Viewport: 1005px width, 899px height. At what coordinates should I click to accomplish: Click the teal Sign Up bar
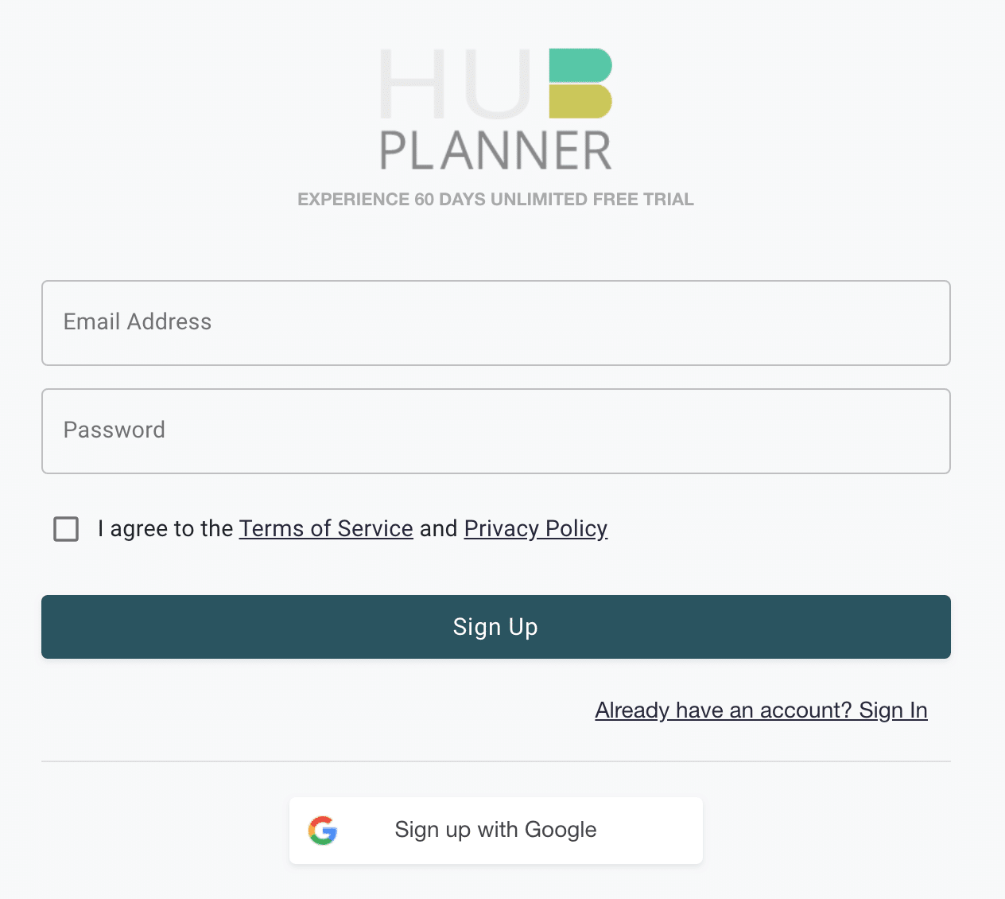495,627
